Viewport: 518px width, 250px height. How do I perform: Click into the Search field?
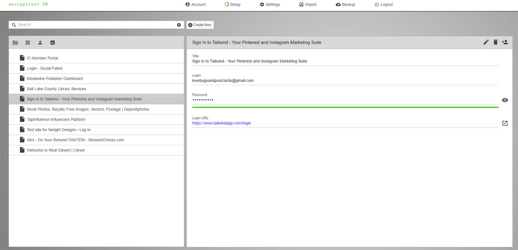click(96, 25)
